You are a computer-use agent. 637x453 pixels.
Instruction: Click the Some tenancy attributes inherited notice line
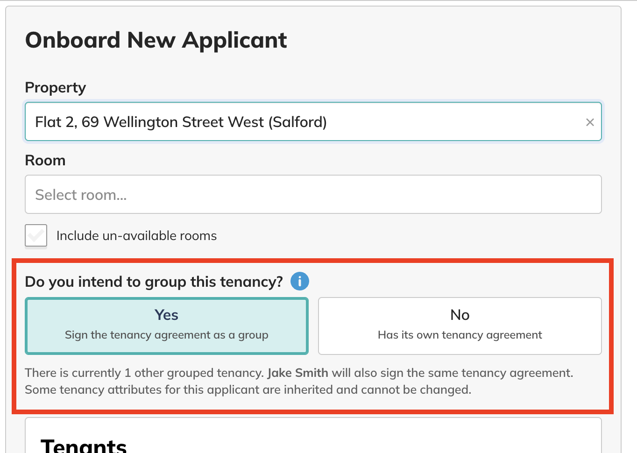pyautogui.click(x=248, y=389)
